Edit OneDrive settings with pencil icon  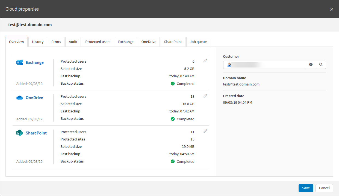click(x=205, y=96)
